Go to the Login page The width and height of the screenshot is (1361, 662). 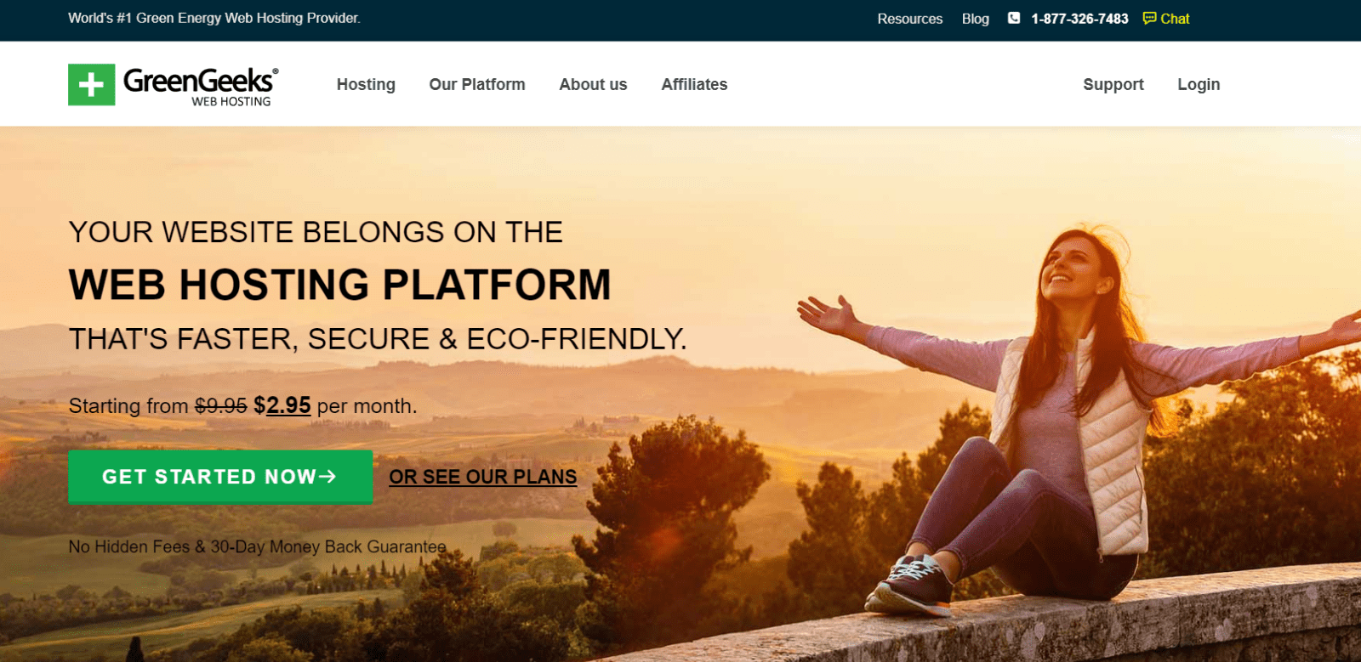click(x=1199, y=84)
